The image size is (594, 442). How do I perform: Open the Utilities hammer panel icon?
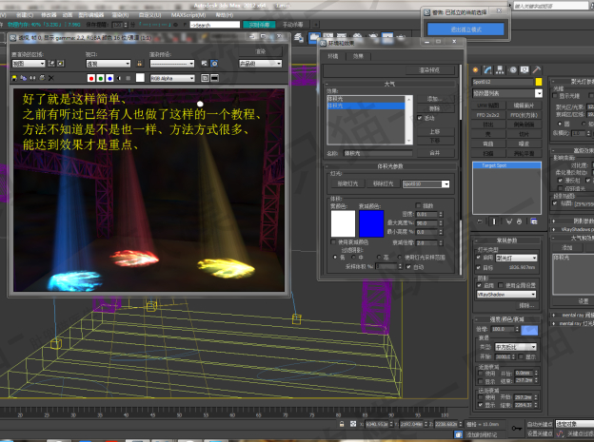[537, 70]
